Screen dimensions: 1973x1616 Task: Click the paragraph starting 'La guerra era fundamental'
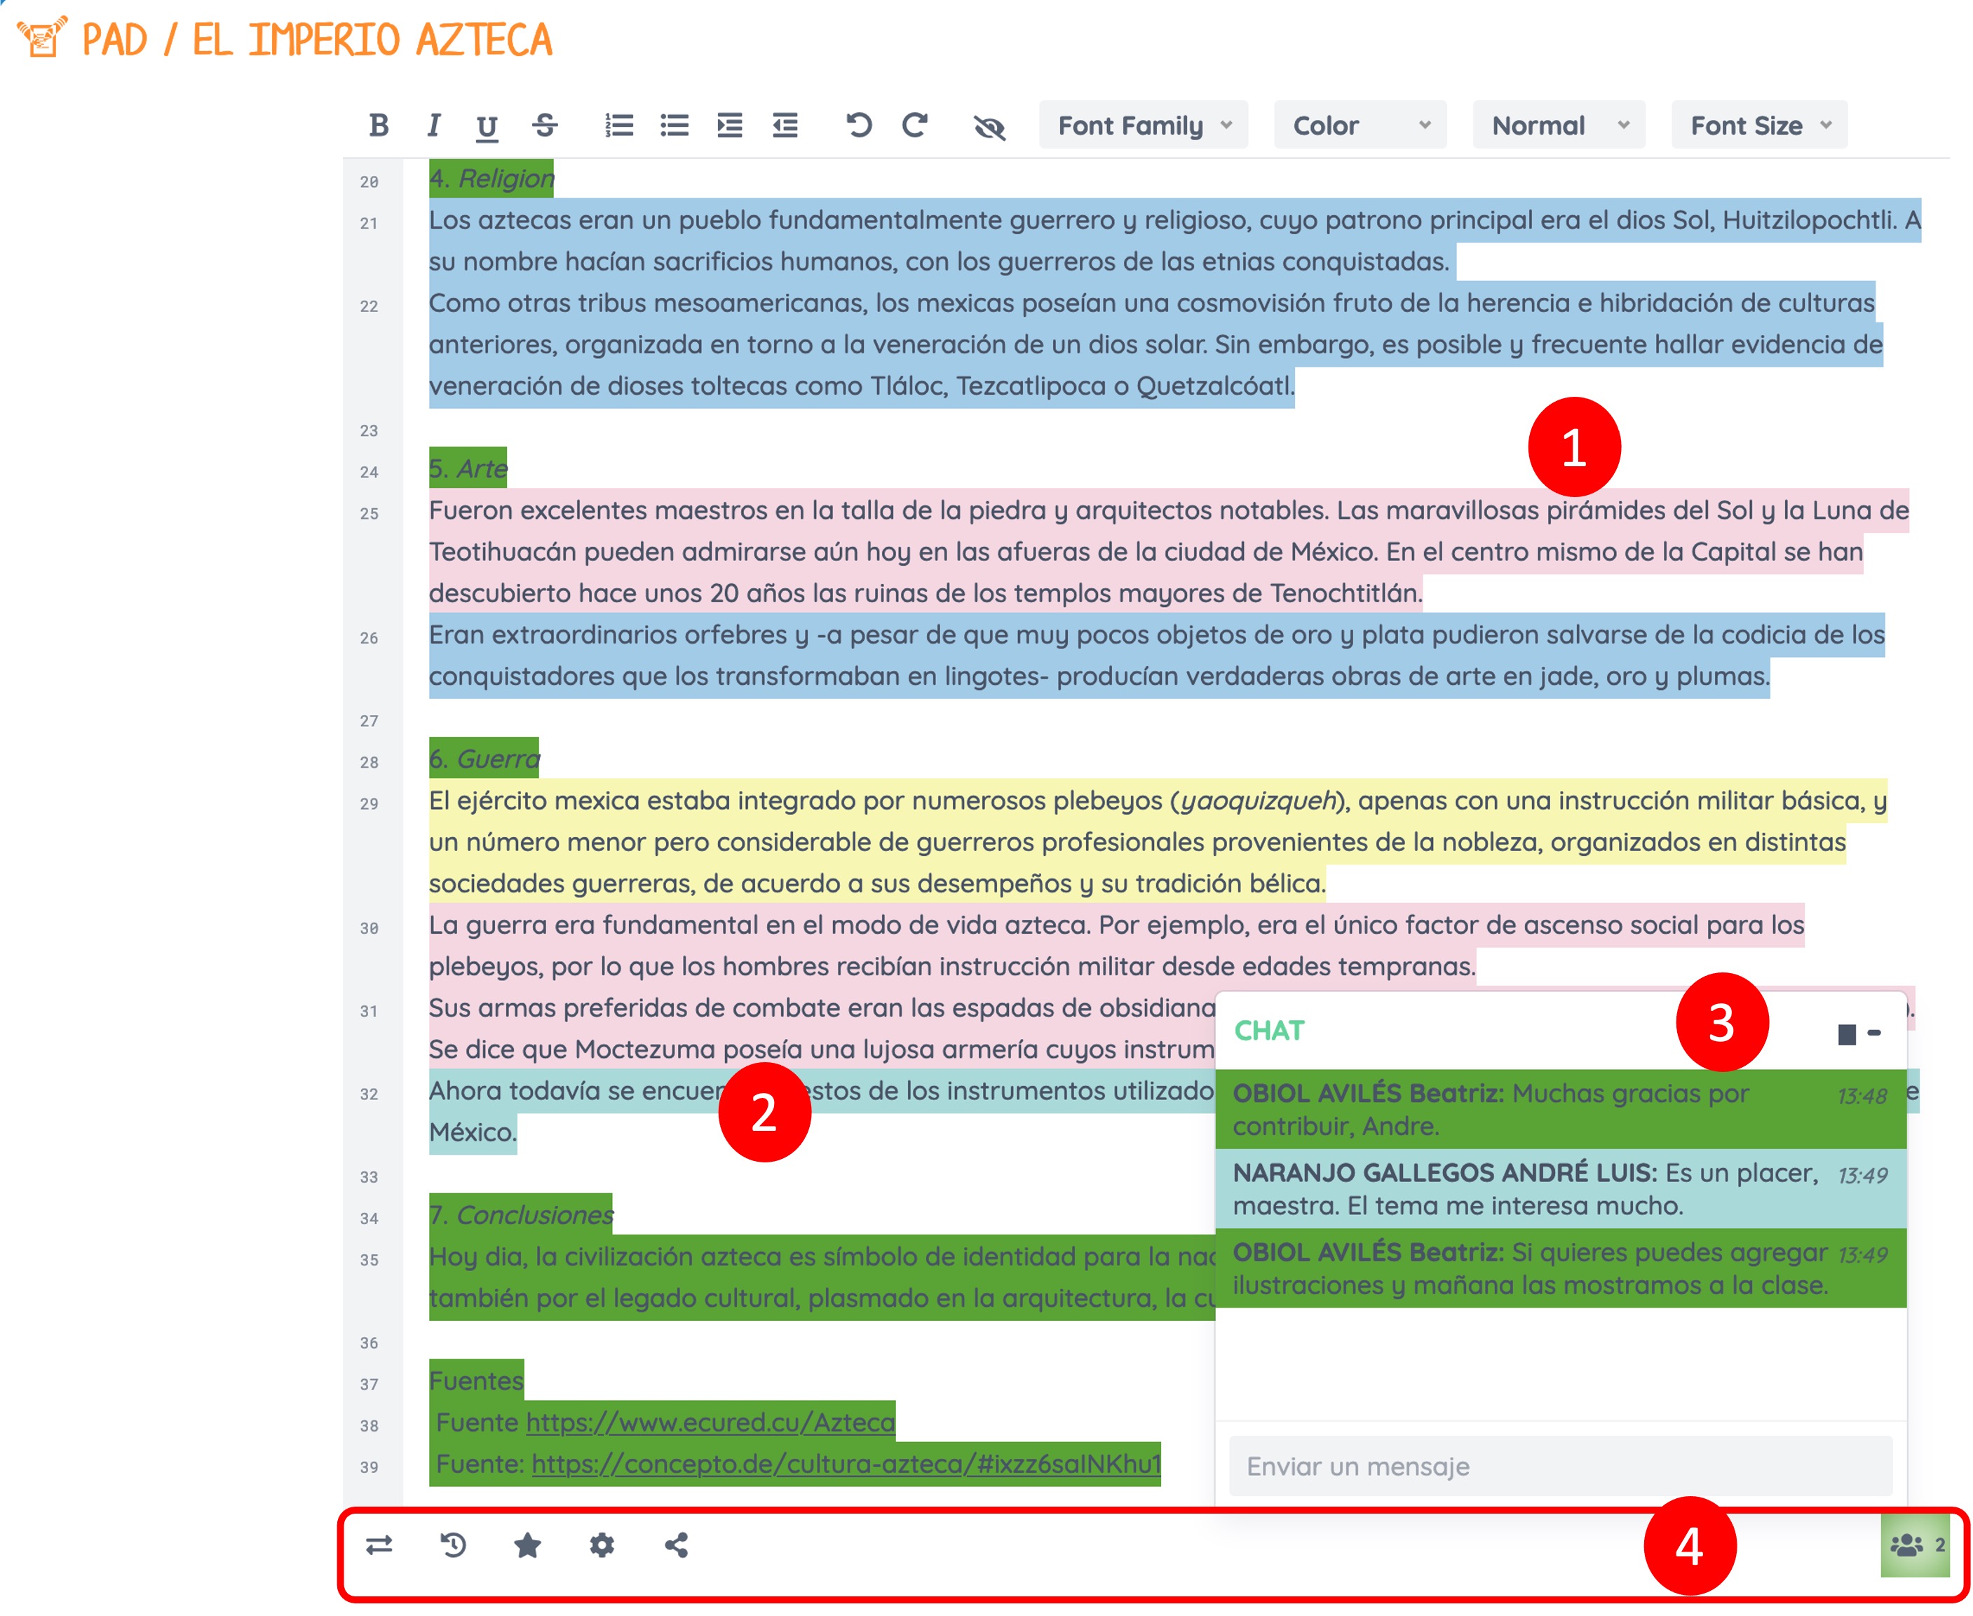1118,945
